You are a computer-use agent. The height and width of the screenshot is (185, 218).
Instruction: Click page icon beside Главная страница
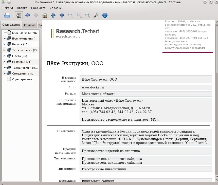coord(9,32)
